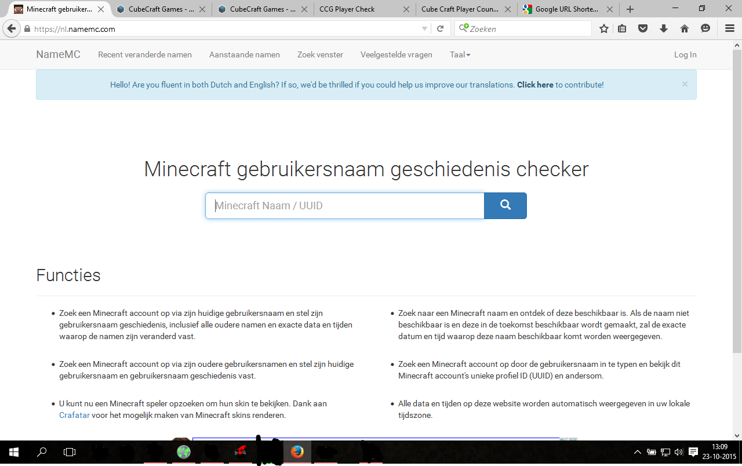Screen dimensions: 742x466
Task: Click the green globe taskbar icon
Action: coord(184,452)
